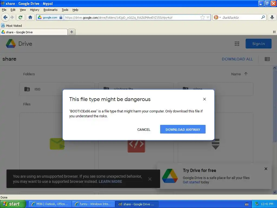Image resolution: width=277 pixels, height=208 pixels.
Task: Switch to list layout view icon
Action: 267,59
